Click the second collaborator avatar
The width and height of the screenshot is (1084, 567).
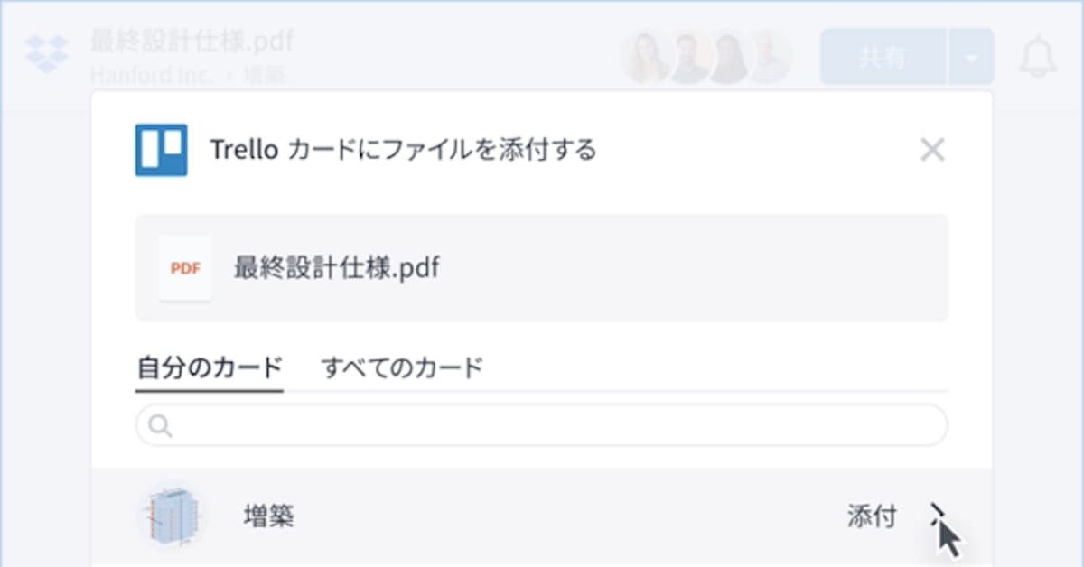click(x=688, y=58)
